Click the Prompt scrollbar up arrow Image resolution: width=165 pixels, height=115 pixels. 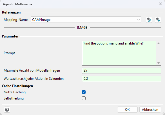point(159,43)
